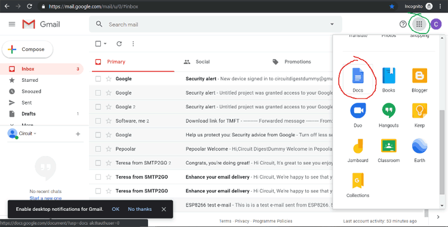Expand side panel with bottom-right chevron

[x=438, y=217]
